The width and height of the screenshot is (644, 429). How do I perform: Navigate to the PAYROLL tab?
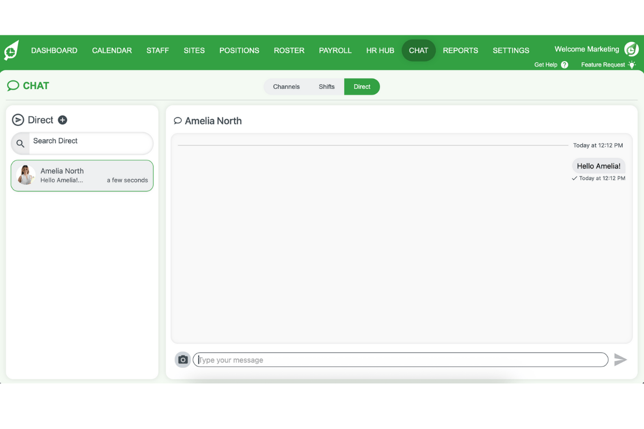335,50
